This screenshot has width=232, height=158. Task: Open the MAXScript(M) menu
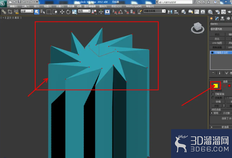134,6
